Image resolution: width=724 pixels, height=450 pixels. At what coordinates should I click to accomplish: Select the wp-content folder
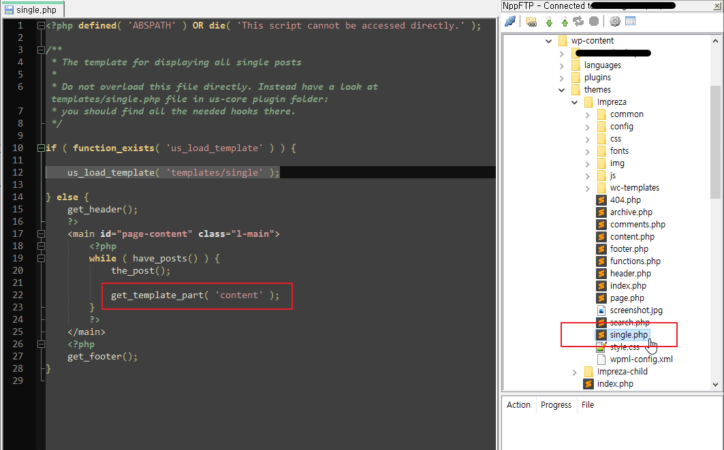coord(593,41)
